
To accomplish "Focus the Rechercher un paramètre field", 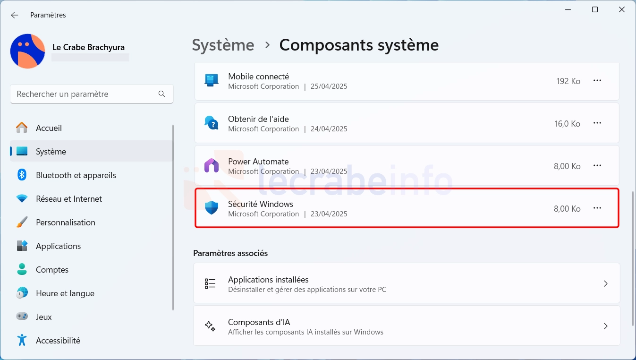I will click(85, 94).
